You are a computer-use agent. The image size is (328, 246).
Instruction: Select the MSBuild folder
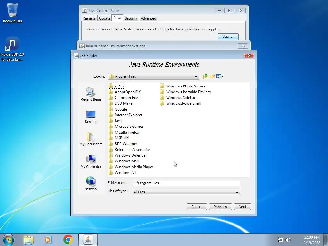click(119, 138)
